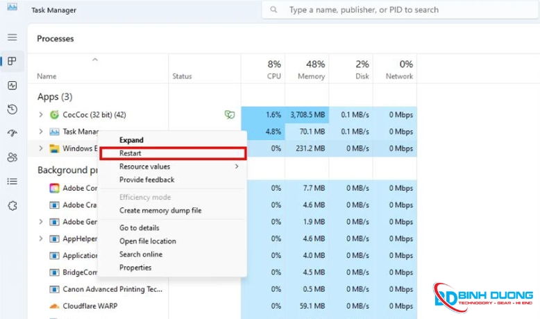Screen dimensions: 540x319
Task: Click the Adobe Cra... process icon
Action: [54, 205]
